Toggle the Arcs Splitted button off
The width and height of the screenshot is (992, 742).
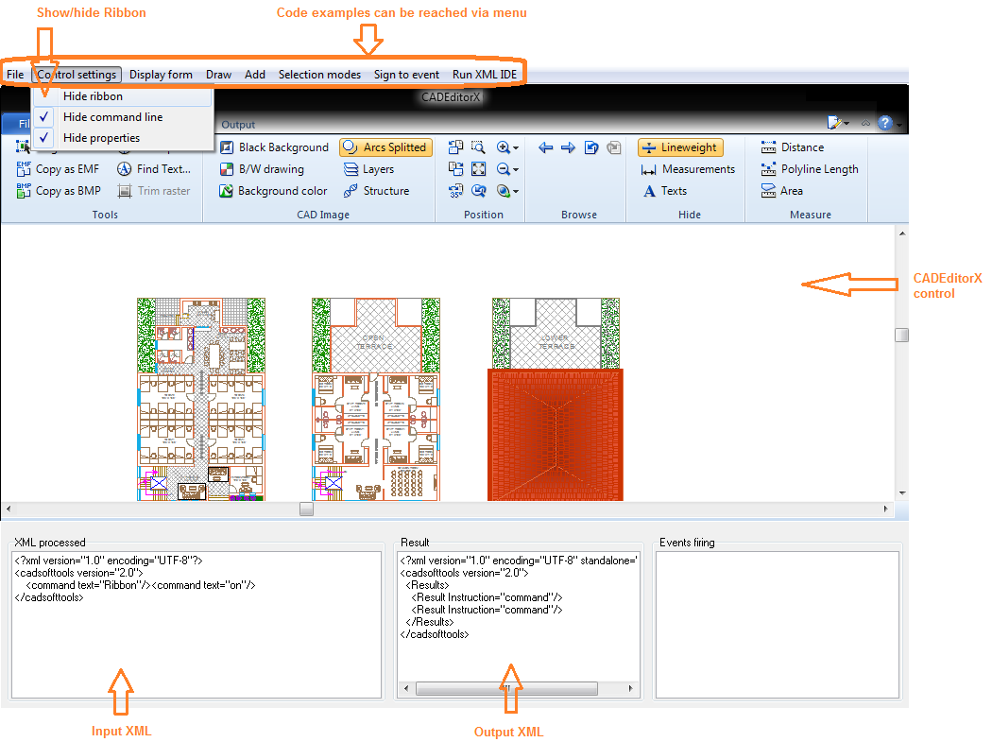click(385, 147)
